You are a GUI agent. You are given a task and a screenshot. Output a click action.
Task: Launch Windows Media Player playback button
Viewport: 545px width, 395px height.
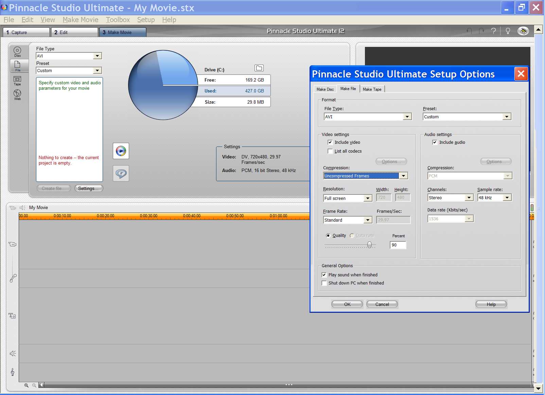point(121,151)
